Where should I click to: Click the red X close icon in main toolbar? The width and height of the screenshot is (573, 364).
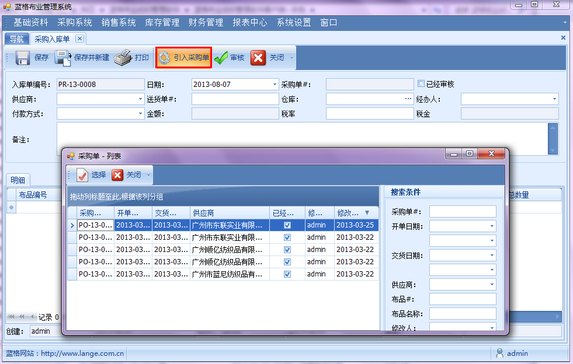click(x=258, y=58)
